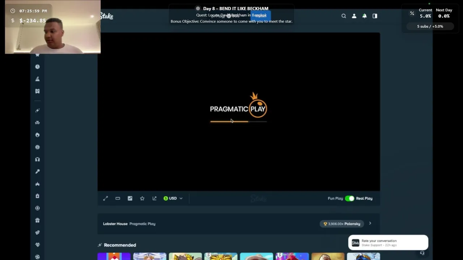Click the Pragmatic Play loading progress bar

pos(238,122)
